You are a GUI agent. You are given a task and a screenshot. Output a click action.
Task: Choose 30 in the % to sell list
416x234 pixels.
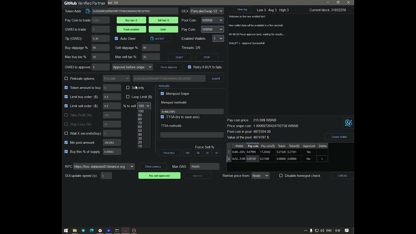[x=144, y=138]
